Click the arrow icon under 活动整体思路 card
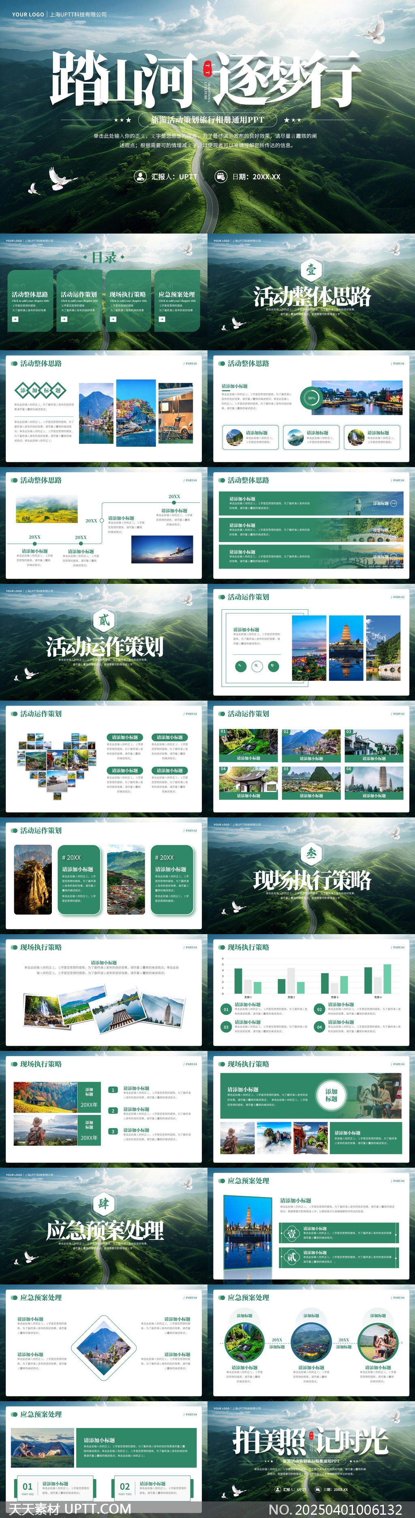This screenshot has height=1518, width=415. [15, 319]
